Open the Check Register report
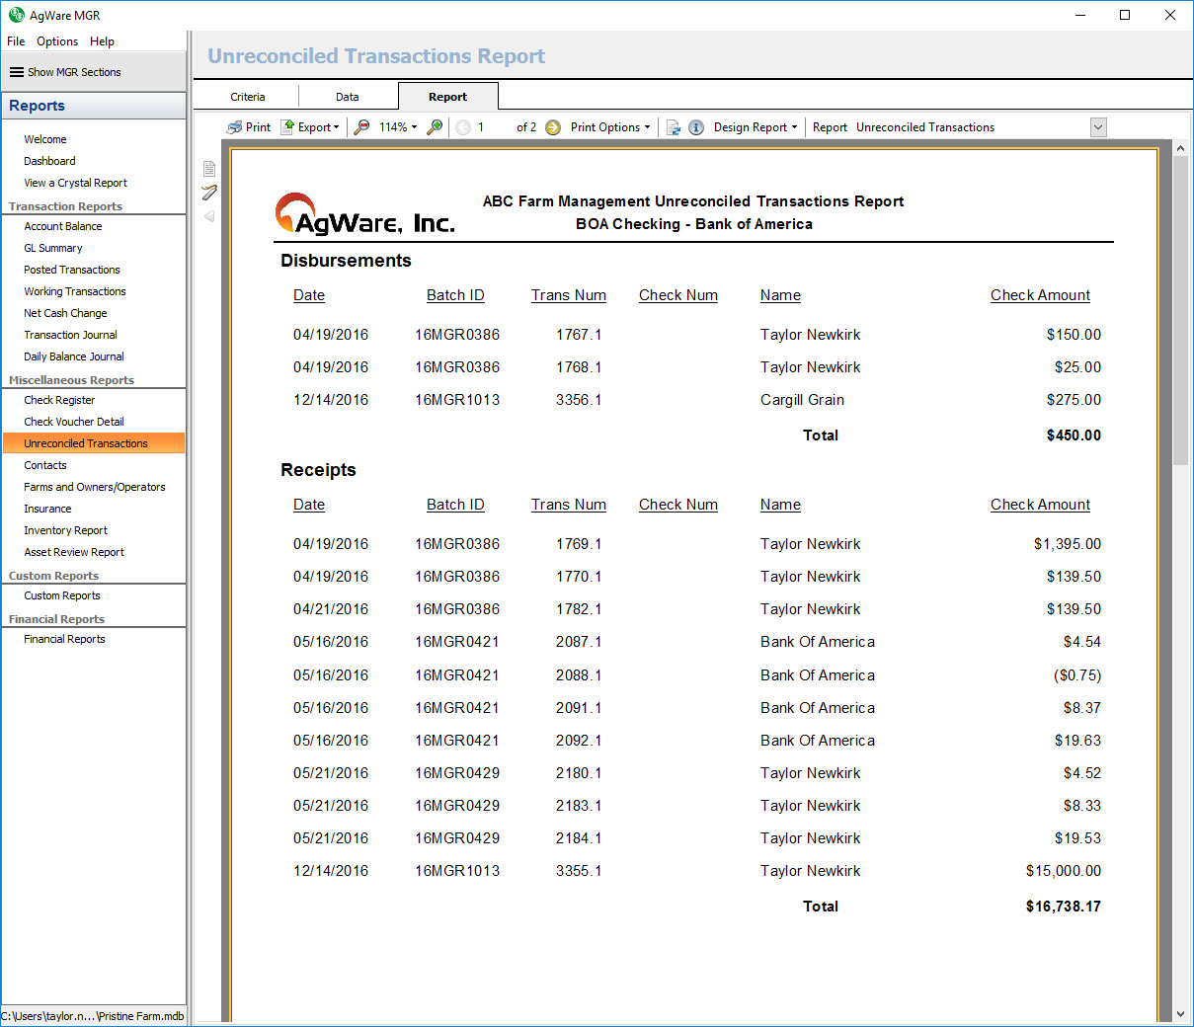Image resolution: width=1194 pixels, height=1027 pixels. [x=59, y=400]
